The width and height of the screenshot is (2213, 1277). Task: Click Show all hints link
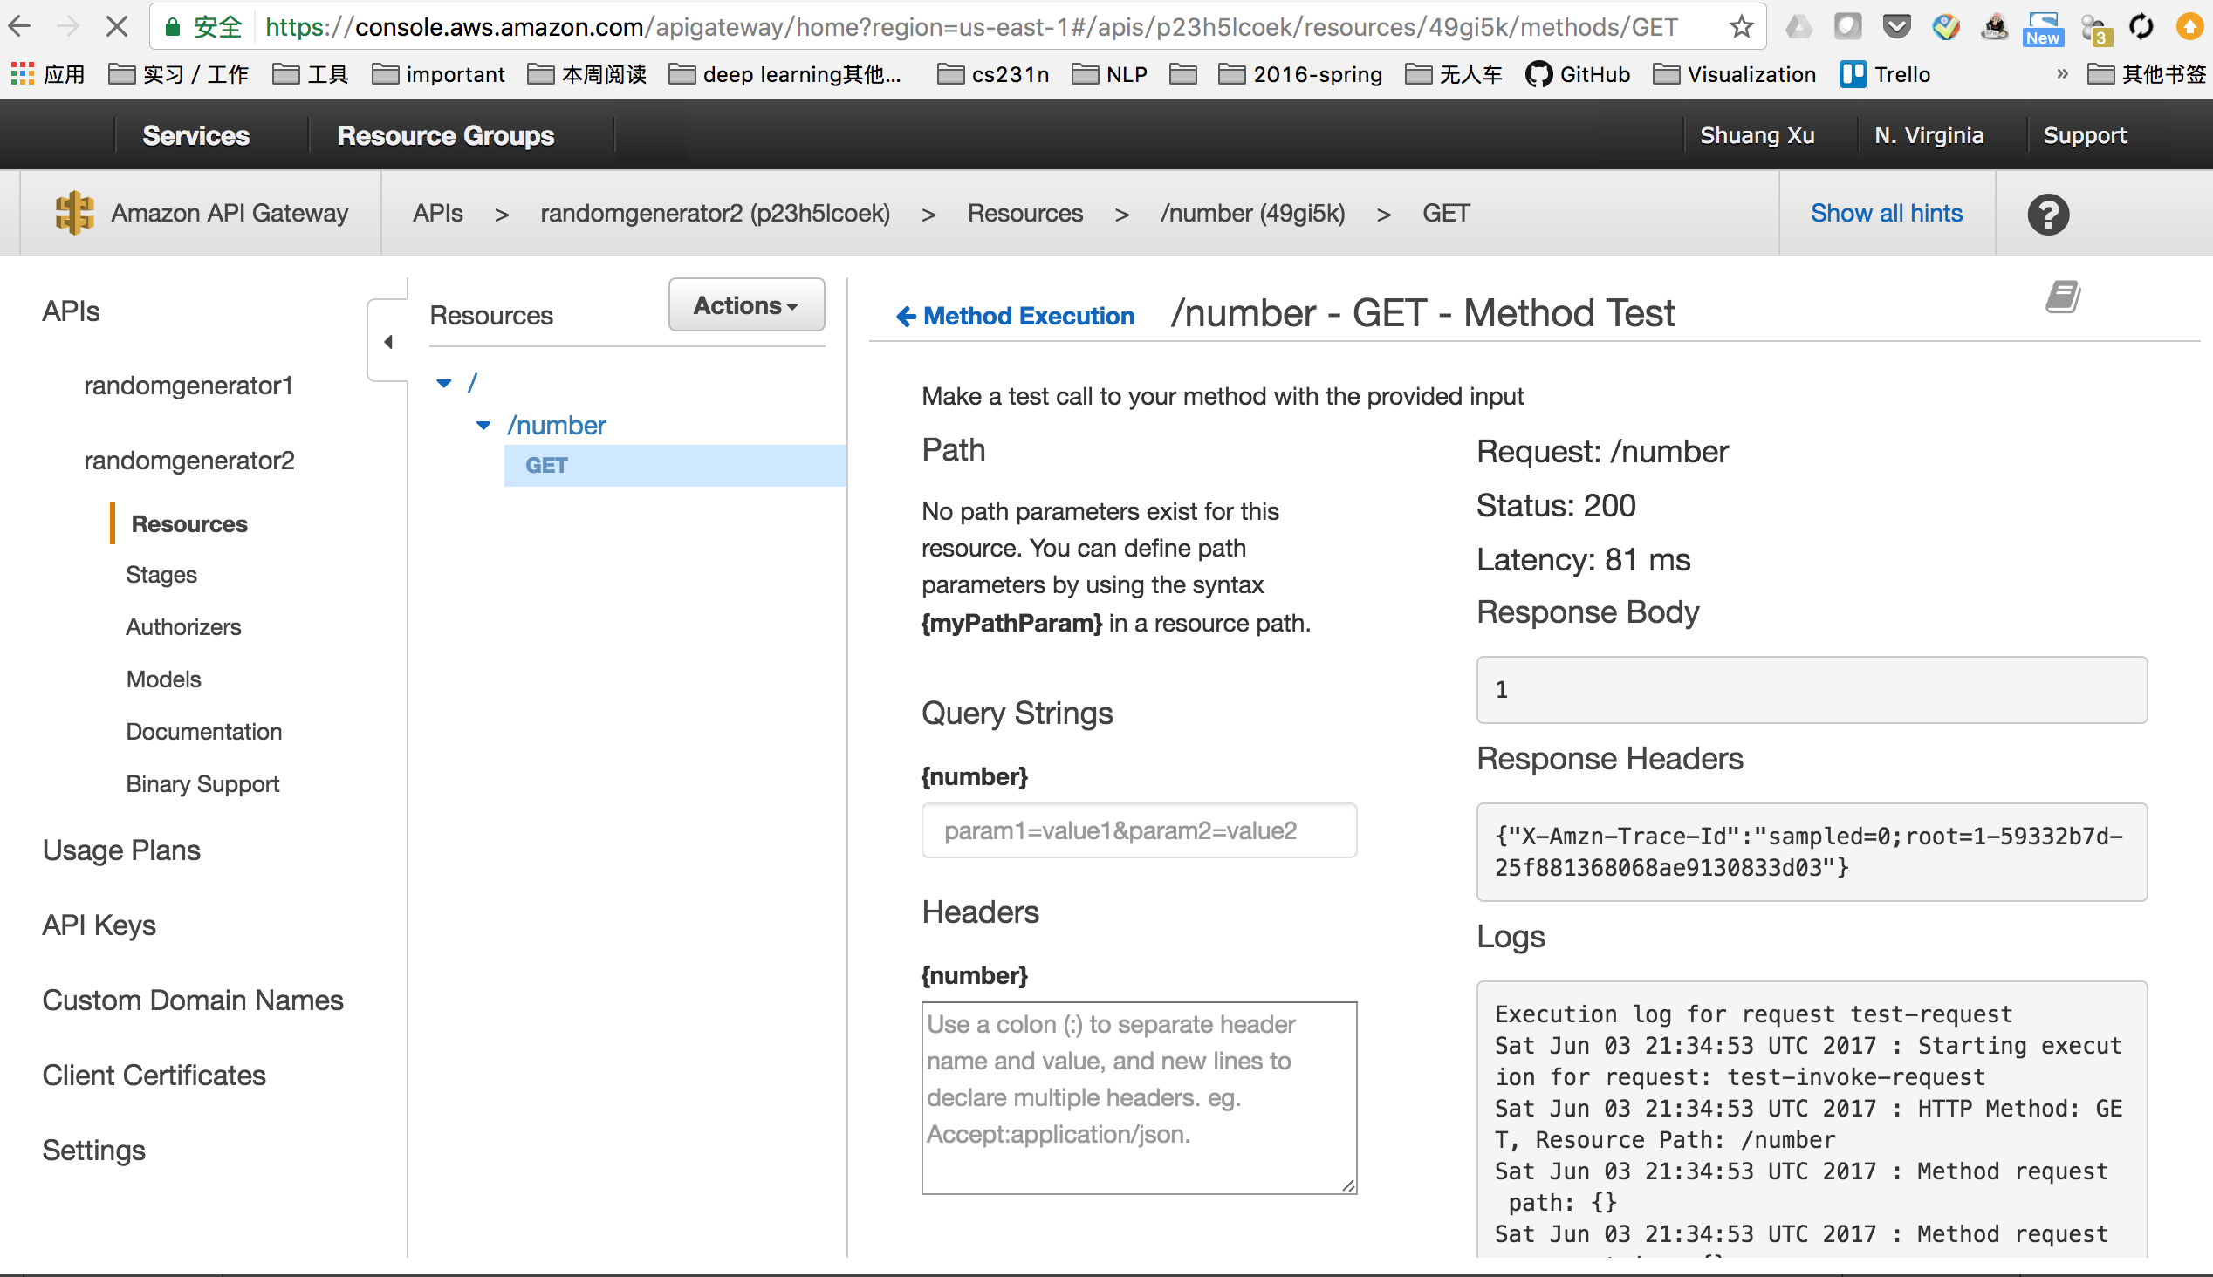pos(1886,211)
